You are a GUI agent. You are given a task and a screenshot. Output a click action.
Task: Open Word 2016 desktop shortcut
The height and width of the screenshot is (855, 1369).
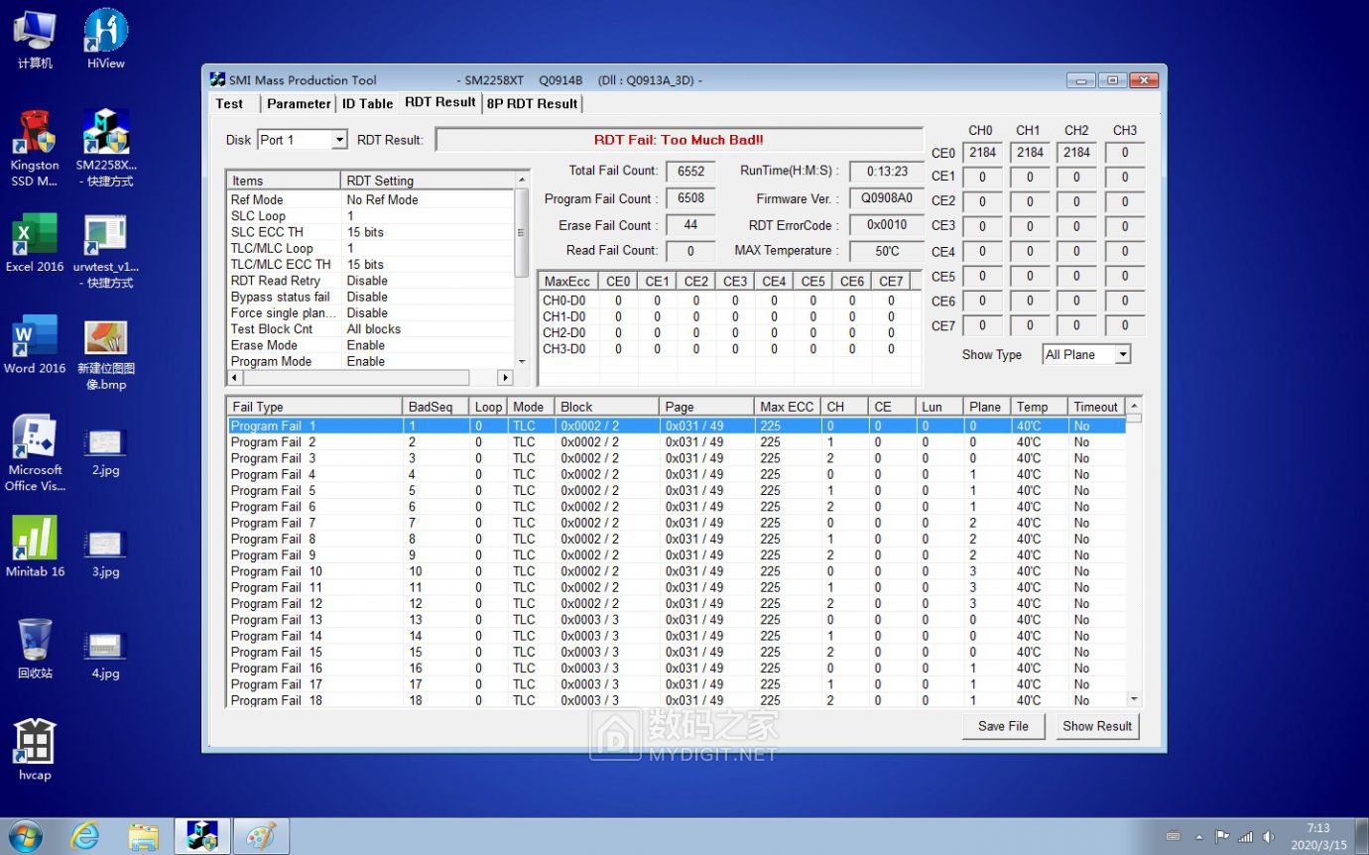[x=35, y=337]
